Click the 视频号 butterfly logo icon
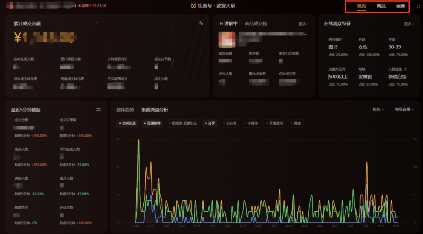This screenshot has width=423, height=234. (x=193, y=6)
